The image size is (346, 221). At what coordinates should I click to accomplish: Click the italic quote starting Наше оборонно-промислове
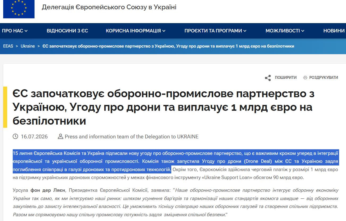pyautogui.click(x=175, y=202)
